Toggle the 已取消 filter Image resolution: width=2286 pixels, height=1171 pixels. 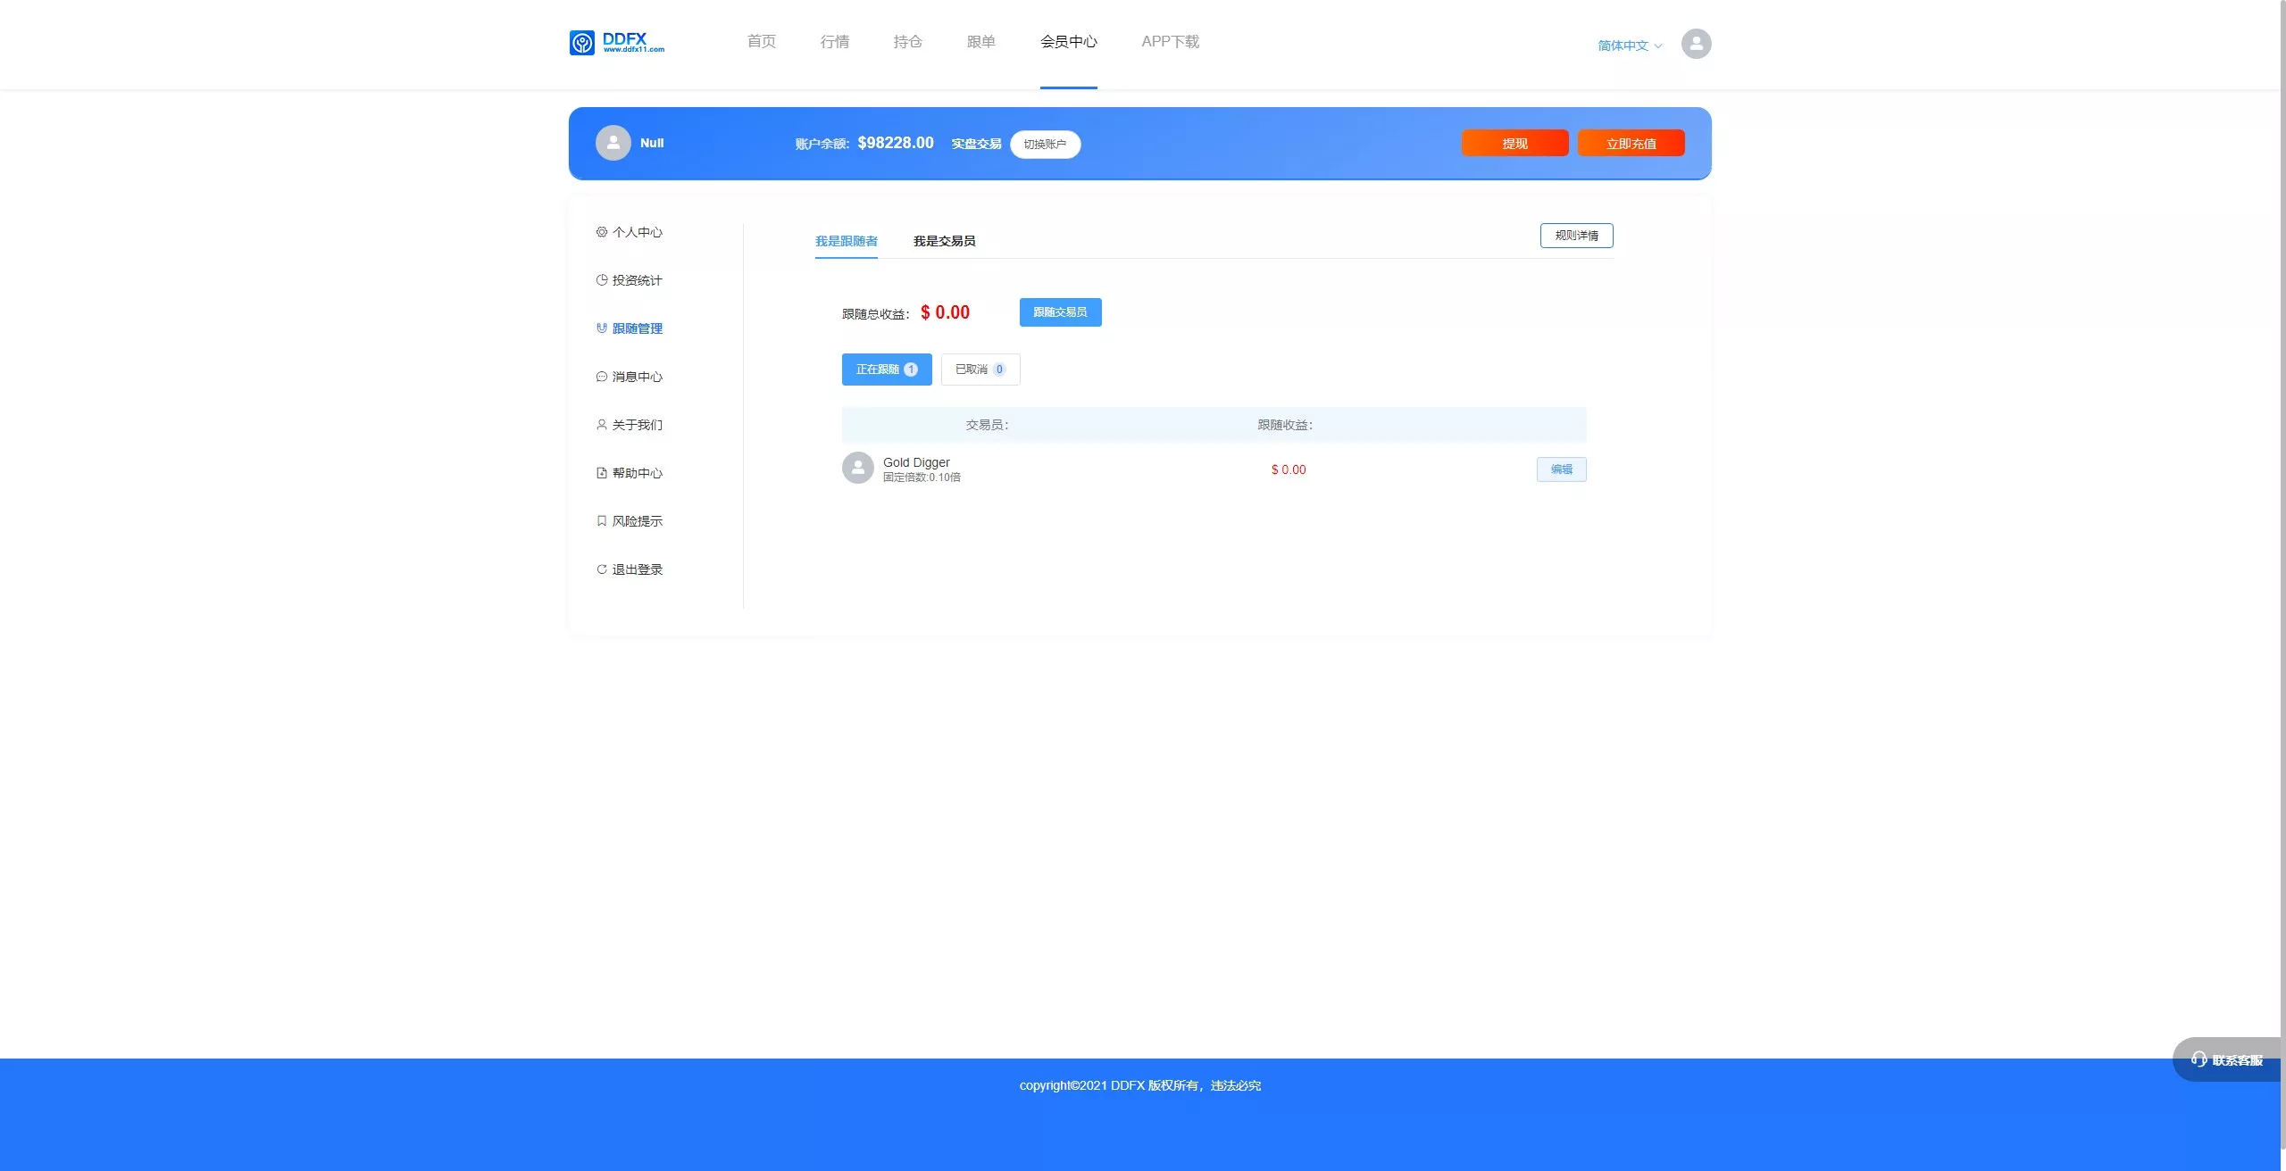(x=980, y=370)
